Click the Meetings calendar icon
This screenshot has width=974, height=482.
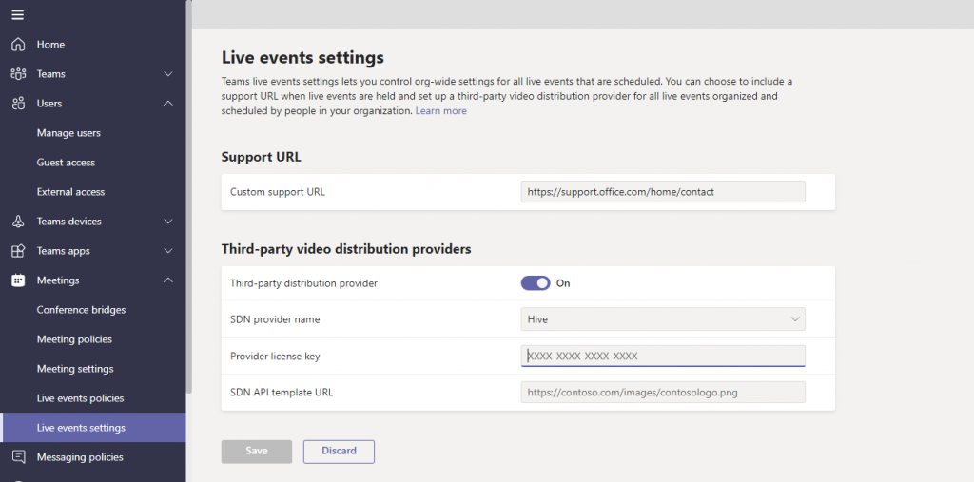click(x=17, y=280)
